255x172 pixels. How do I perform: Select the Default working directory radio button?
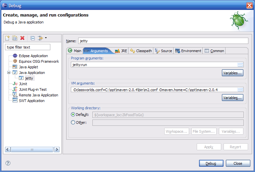73,115
